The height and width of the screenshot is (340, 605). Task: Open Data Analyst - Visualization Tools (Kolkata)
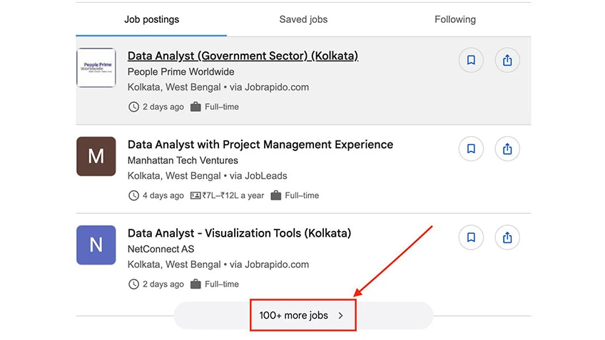coord(239,233)
